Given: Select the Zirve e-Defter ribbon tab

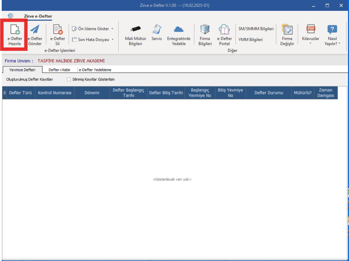Looking at the screenshot, I should pyautogui.click(x=38, y=16).
